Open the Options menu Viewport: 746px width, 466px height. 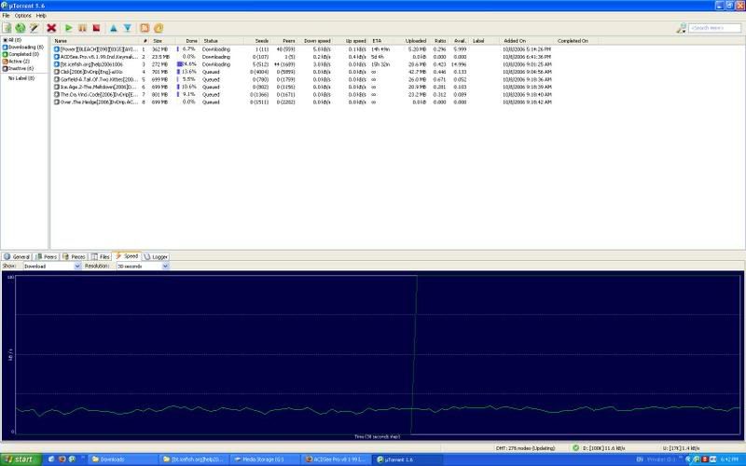pyautogui.click(x=22, y=16)
